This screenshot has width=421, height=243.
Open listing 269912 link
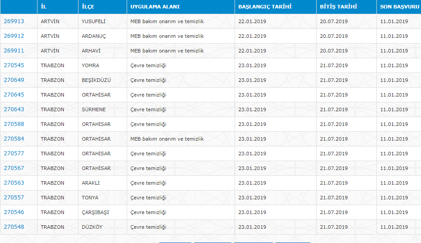point(14,36)
